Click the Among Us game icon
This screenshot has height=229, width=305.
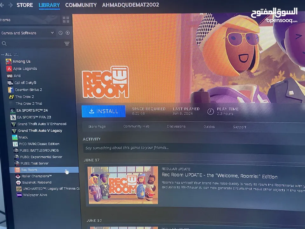(x=8, y=62)
